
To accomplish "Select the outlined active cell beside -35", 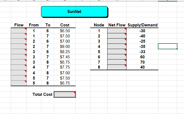I will point(167,46).
